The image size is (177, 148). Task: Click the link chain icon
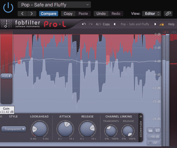click(x=168, y=14)
